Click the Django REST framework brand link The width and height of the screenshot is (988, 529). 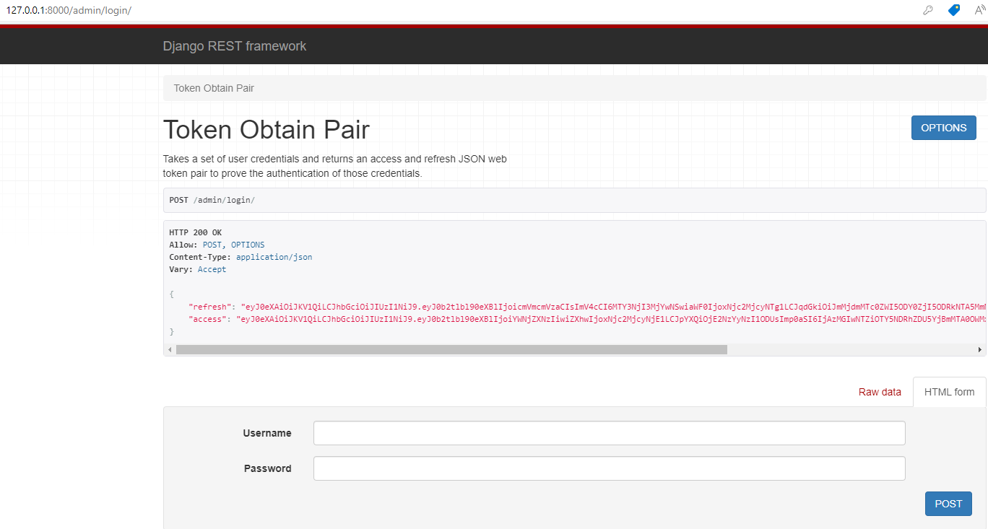[x=235, y=46]
